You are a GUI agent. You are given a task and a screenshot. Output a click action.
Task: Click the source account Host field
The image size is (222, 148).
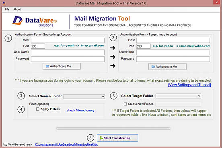coord(68,40)
